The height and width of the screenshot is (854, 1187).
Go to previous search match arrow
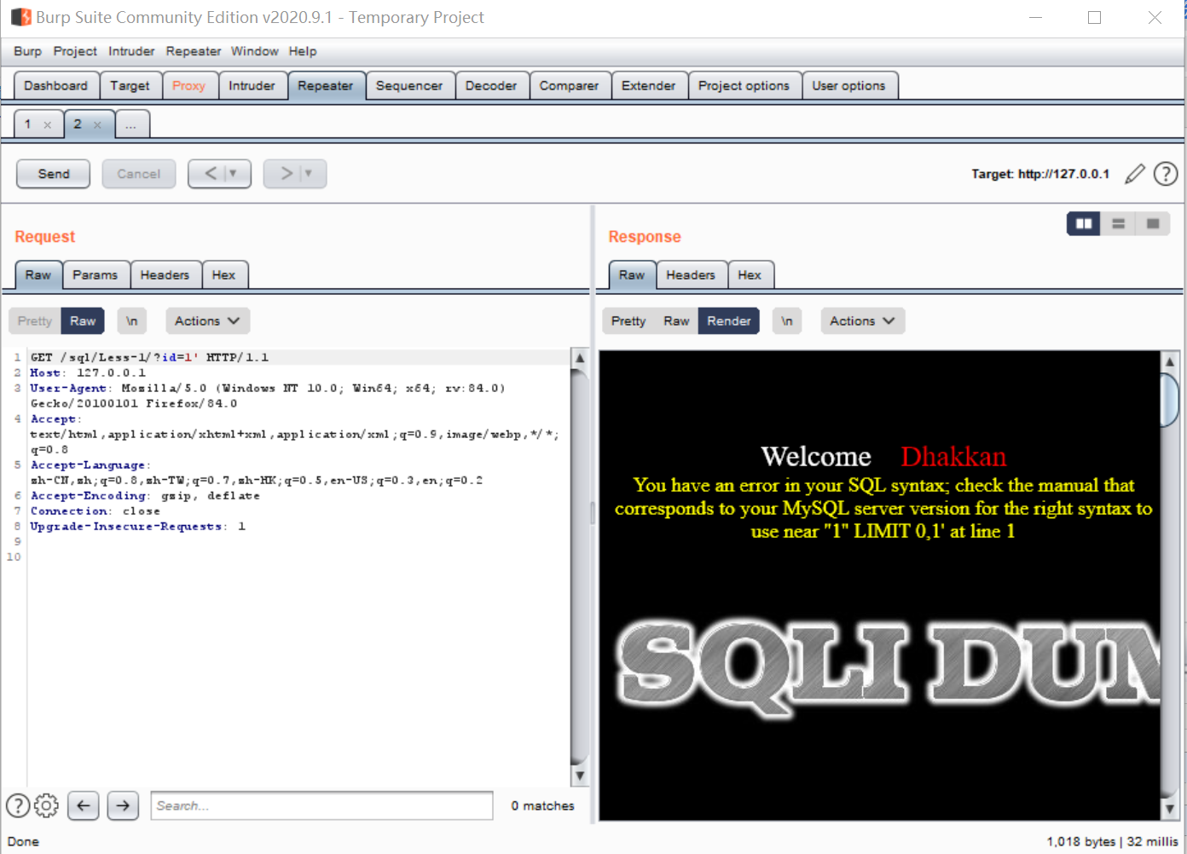tap(84, 805)
